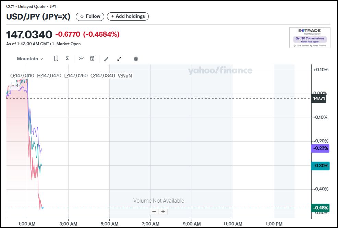The width and height of the screenshot is (338, 228).
Task: Click the 147.71 previous close price label
Action: click(318, 98)
